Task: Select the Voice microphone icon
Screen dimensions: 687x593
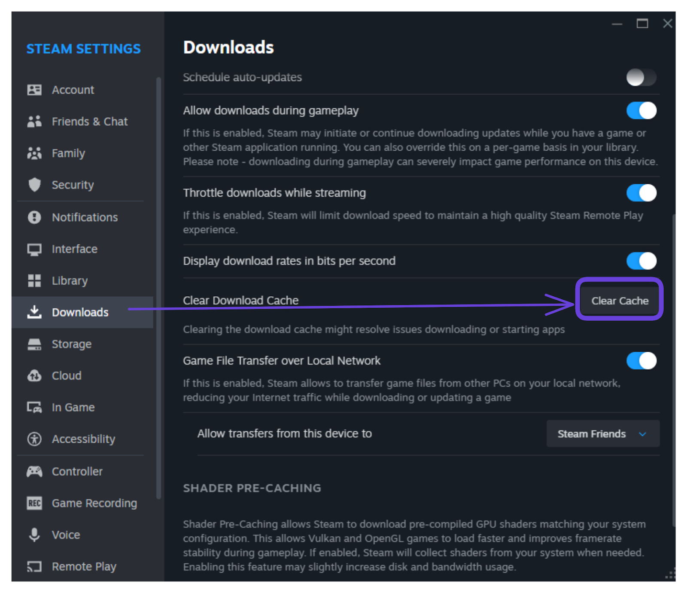Action: (x=35, y=535)
